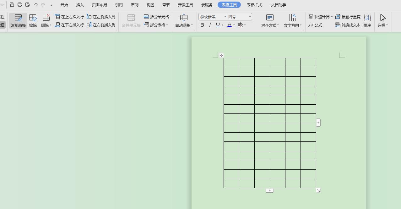The width and height of the screenshot is (401, 209).
Task: Switch to the 表格样式 (Table Style) tab
Action: [x=254, y=5]
